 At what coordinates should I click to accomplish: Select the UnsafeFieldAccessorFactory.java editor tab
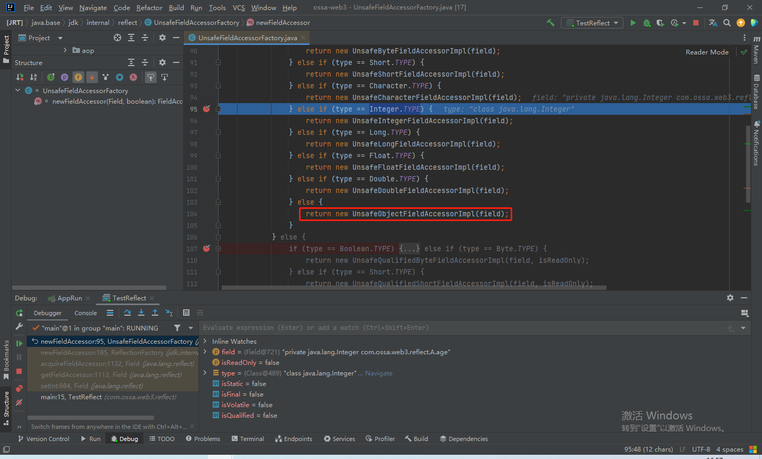tap(247, 38)
